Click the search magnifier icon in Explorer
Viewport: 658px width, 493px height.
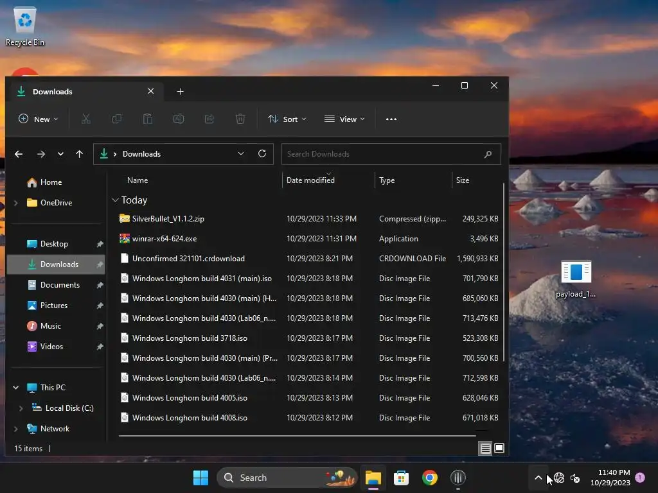tap(488, 154)
